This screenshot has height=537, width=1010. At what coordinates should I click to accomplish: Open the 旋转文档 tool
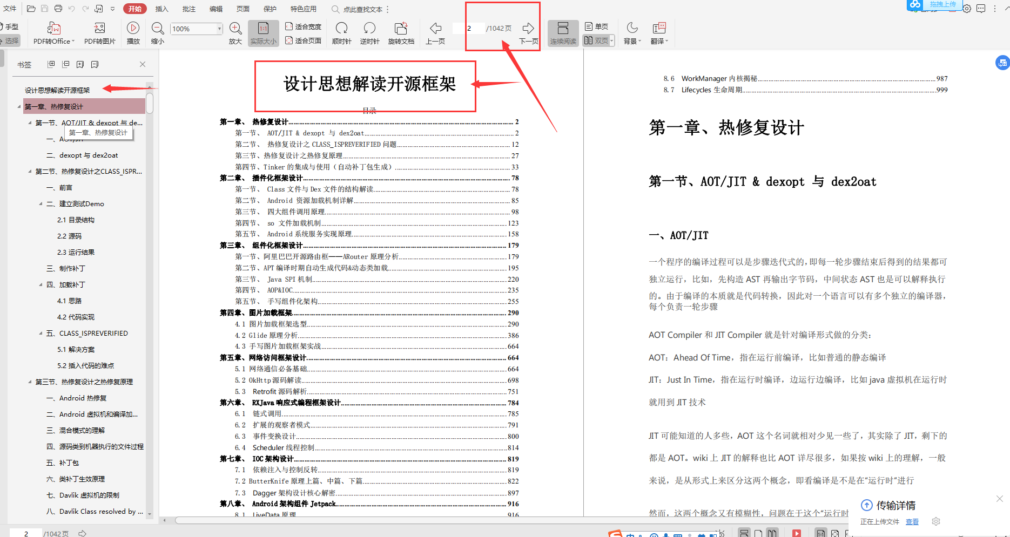pyautogui.click(x=401, y=33)
